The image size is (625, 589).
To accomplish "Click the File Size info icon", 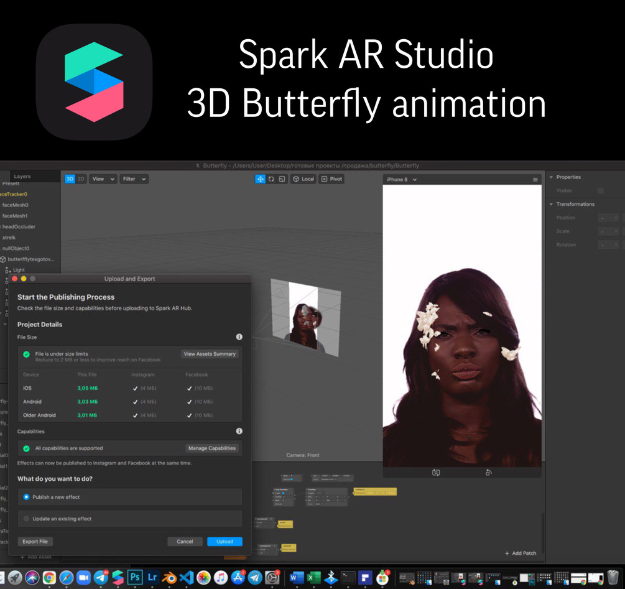I will tap(239, 336).
